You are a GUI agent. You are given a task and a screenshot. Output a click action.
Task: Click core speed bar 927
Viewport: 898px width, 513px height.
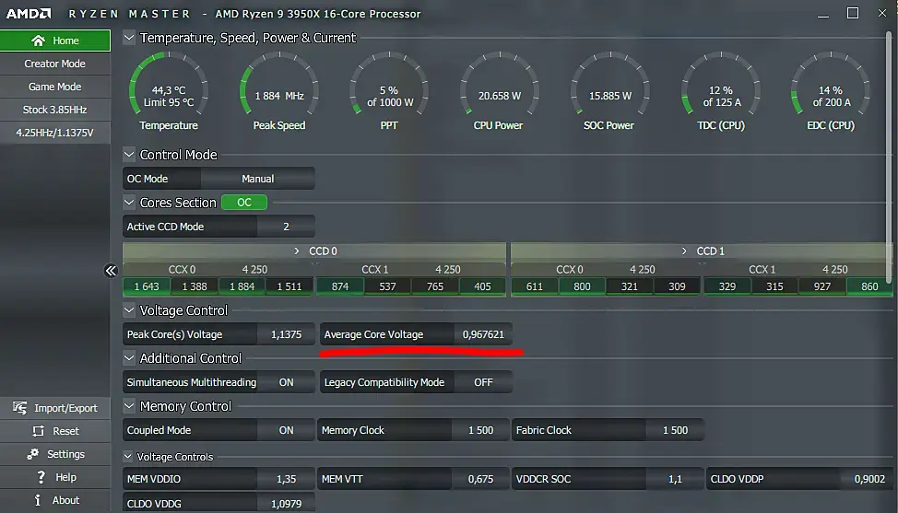821,286
